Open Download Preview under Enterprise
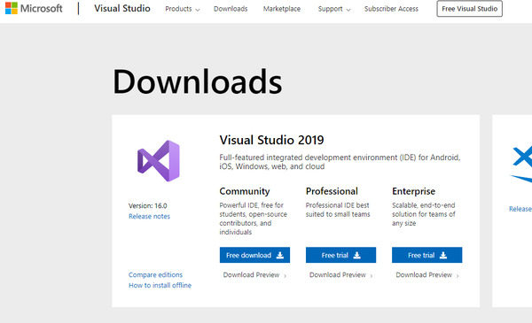The height and width of the screenshot is (323, 532). point(427,275)
